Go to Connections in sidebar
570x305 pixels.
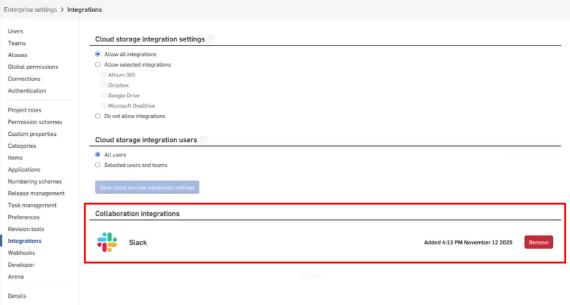pos(24,78)
